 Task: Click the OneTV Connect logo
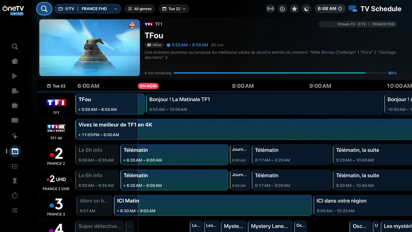pos(13,10)
